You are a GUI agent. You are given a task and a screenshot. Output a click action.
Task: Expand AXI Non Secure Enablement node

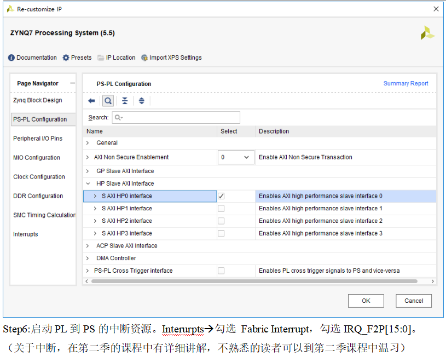88,157
